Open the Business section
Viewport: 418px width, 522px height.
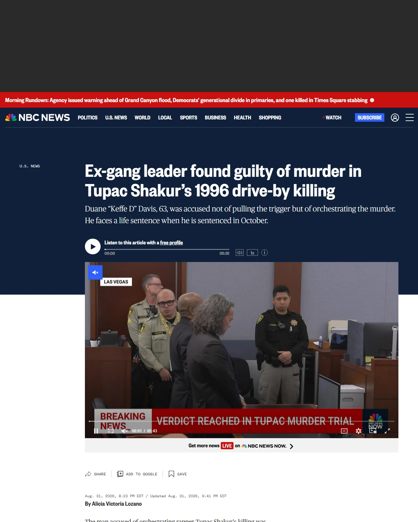coord(215,117)
